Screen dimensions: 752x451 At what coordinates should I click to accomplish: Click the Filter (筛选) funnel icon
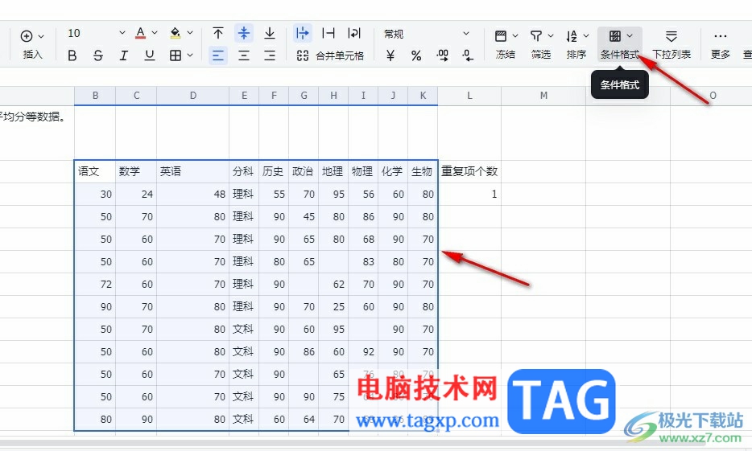pyautogui.click(x=536, y=36)
